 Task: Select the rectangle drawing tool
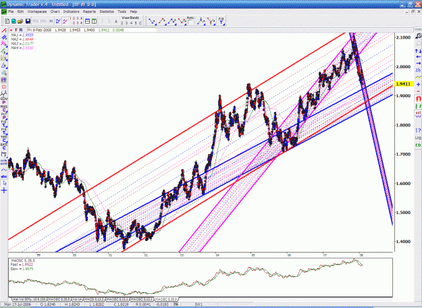point(4,87)
